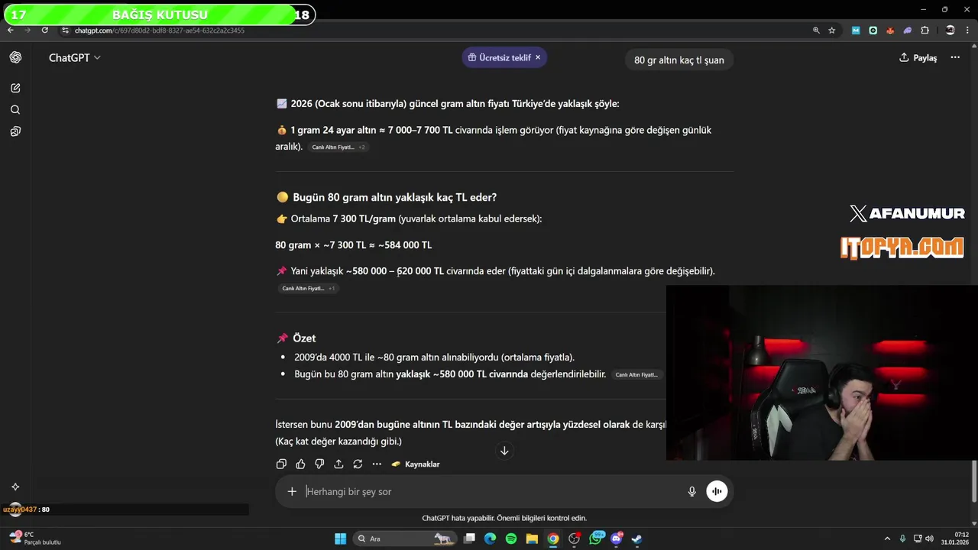This screenshot has width=978, height=550.
Task: Open chat search from the sidebar
Action: pos(15,110)
